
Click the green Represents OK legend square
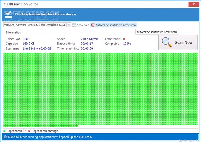pos(5,131)
